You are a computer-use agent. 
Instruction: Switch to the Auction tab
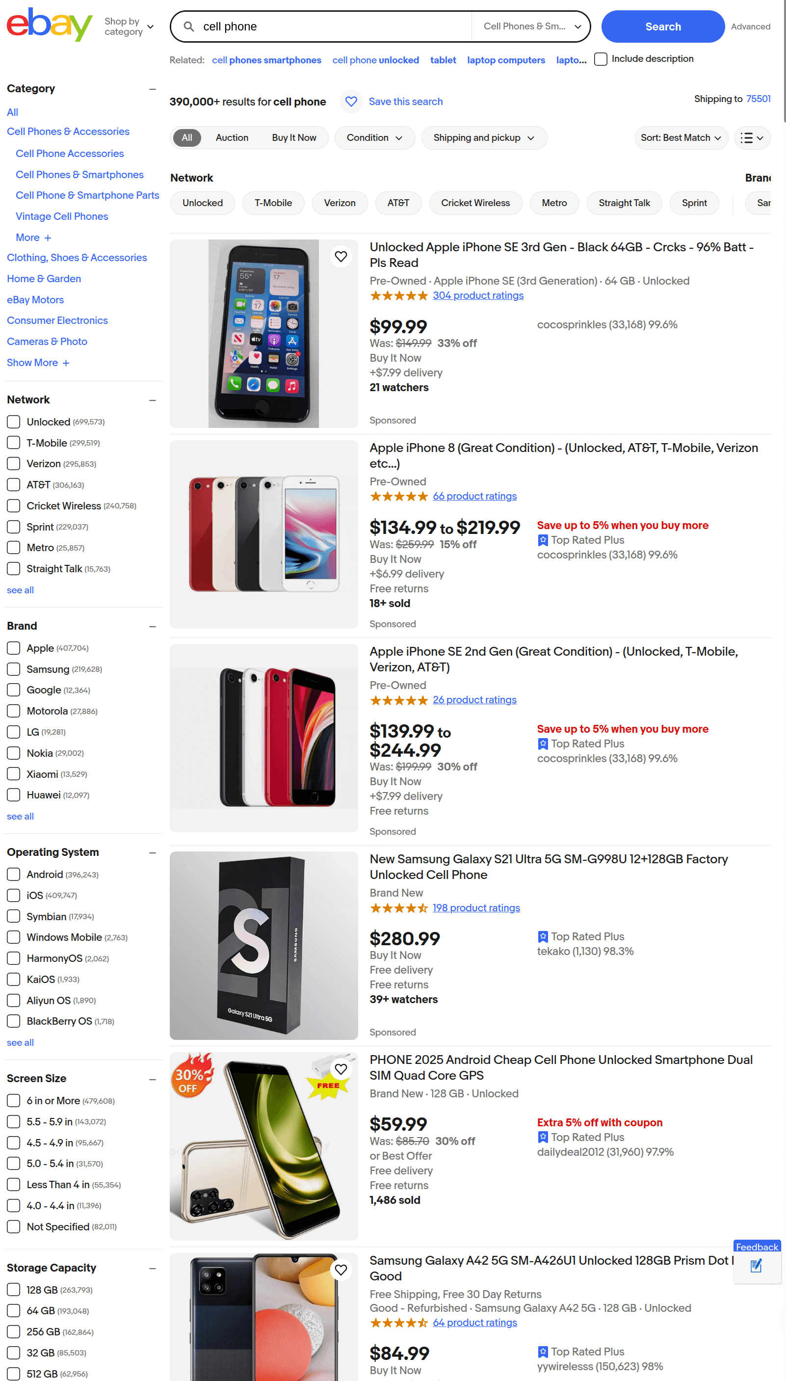[232, 138]
